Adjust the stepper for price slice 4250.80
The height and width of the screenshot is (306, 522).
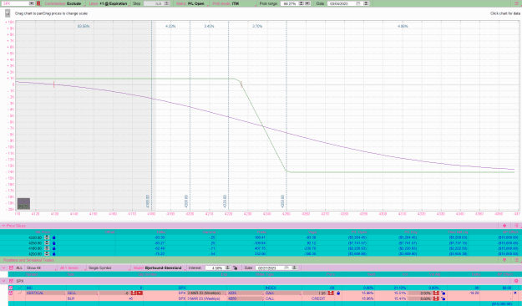[x=47, y=243]
